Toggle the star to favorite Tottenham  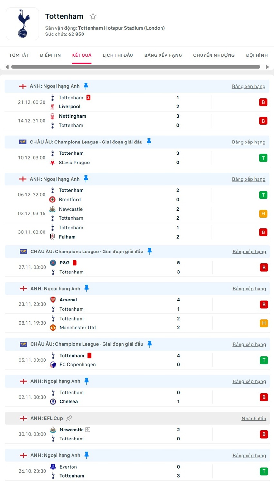coord(93,16)
